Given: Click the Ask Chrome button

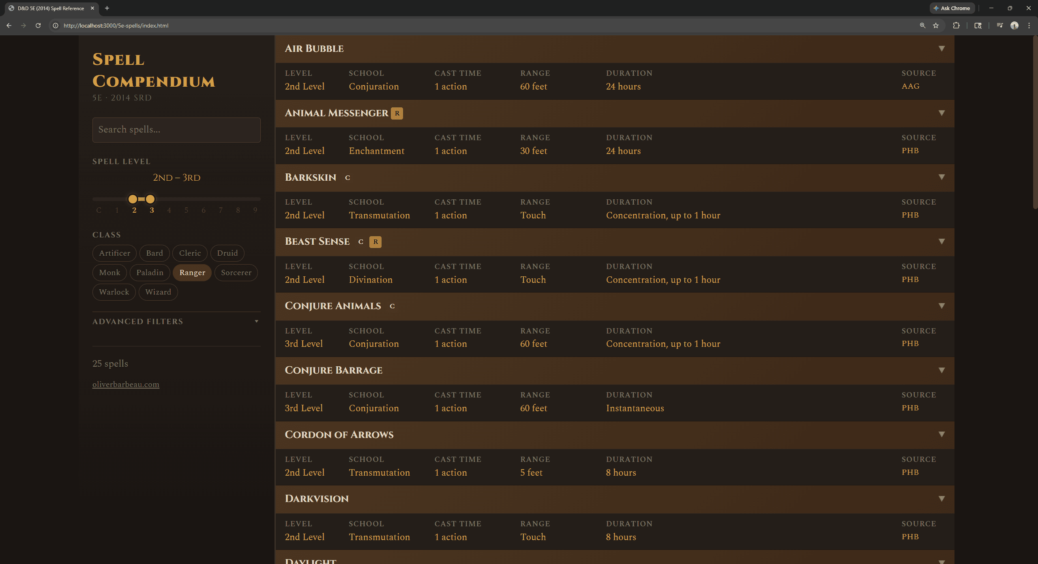Looking at the screenshot, I should pos(952,8).
